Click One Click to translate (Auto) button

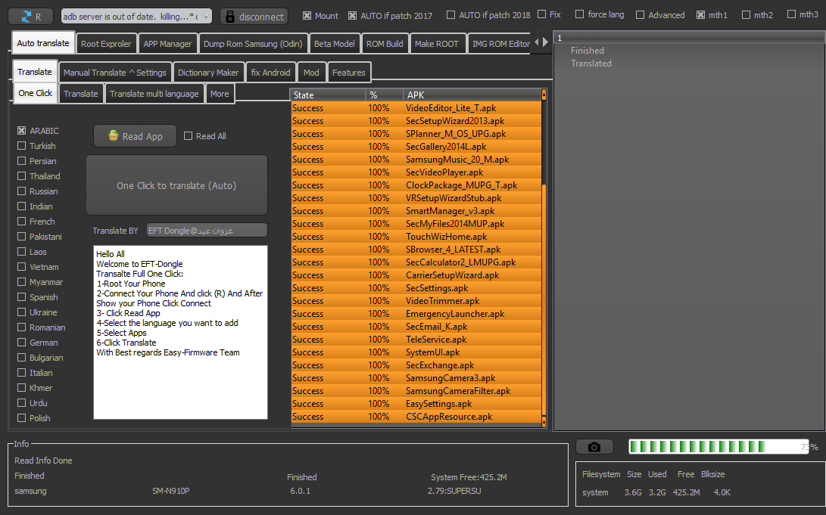(x=176, y=185)
